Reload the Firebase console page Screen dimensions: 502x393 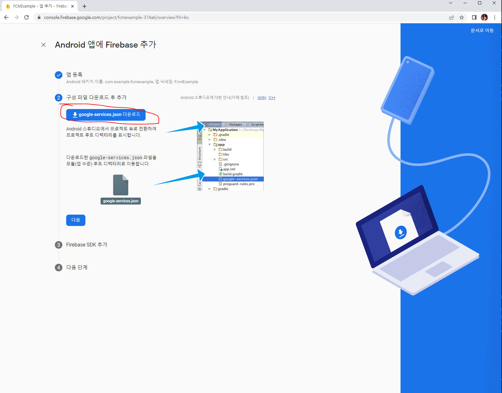point(26,17)
